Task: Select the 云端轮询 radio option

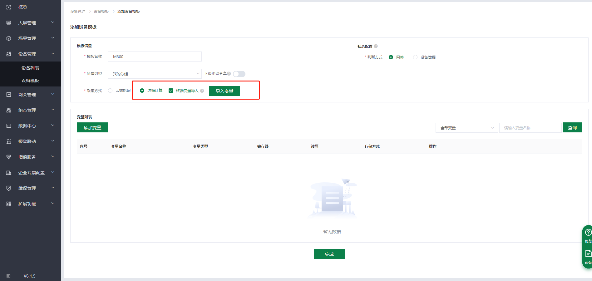Action: [x=110, y=91]
